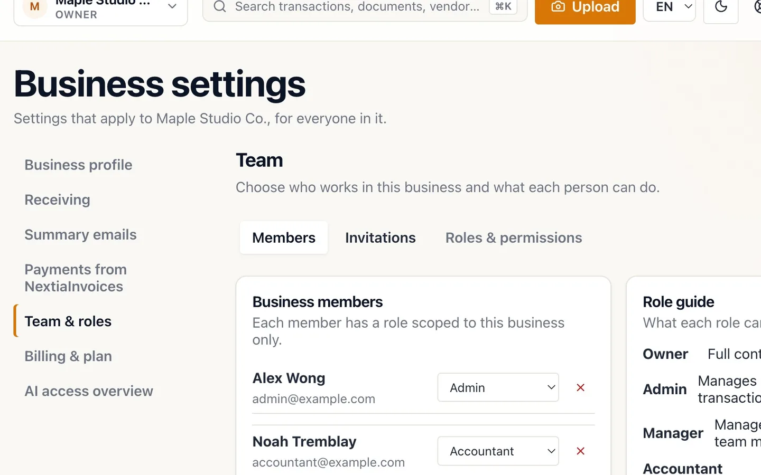Open AI access overview section
The image size is (761, 475).
coord(89,391)
